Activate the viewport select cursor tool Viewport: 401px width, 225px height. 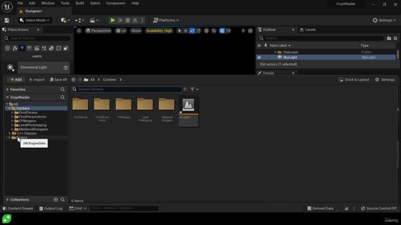179,31
